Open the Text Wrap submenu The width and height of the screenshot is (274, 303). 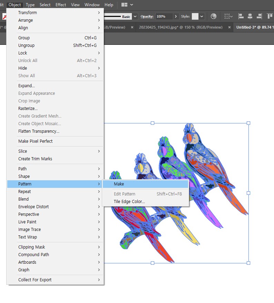pyautogui.click(x=55, y=237)
